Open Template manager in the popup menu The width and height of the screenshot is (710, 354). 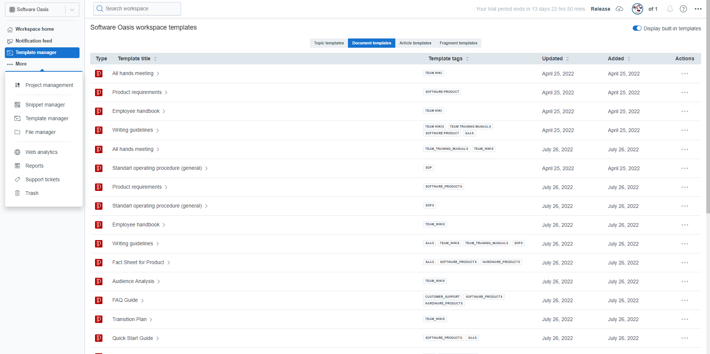tap(47, 118)
